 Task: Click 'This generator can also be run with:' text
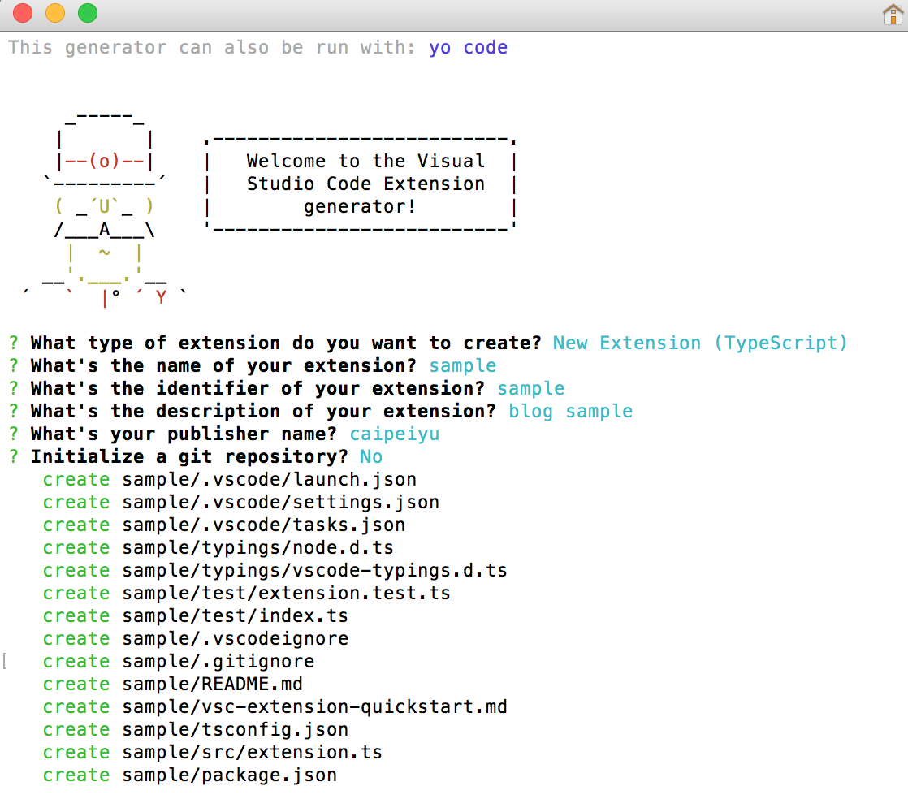click(x=211, y=48)
